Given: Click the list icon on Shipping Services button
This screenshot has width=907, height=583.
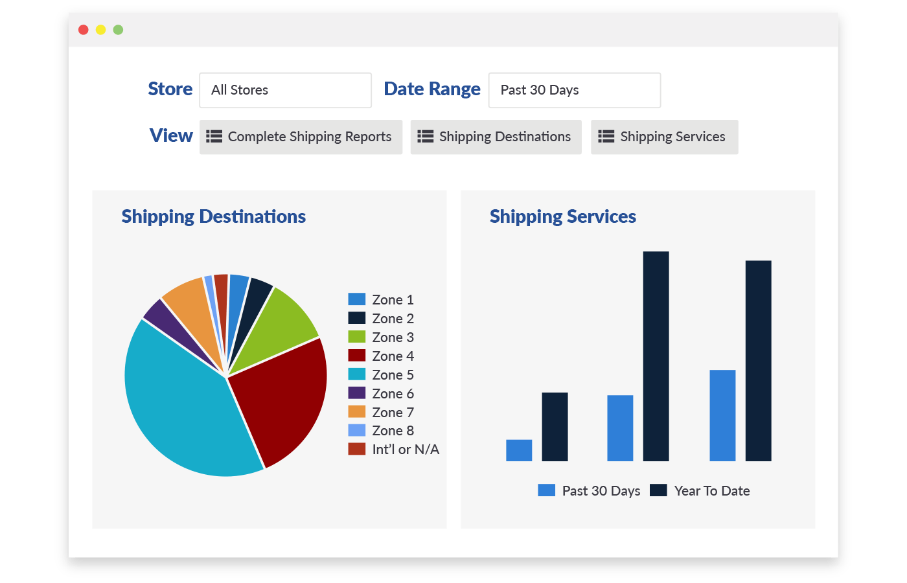Looking at the screenshot, I should point(606,137).
